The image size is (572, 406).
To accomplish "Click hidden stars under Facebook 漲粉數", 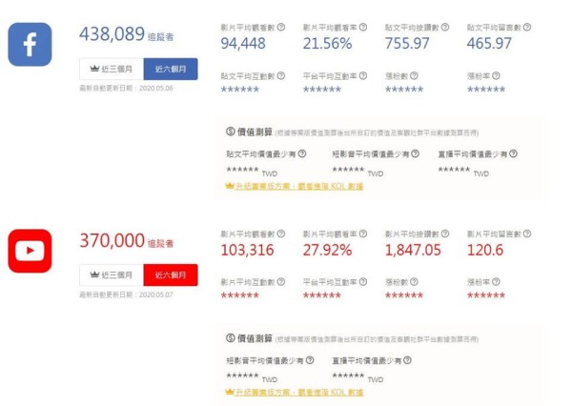I will coord(404,90).
